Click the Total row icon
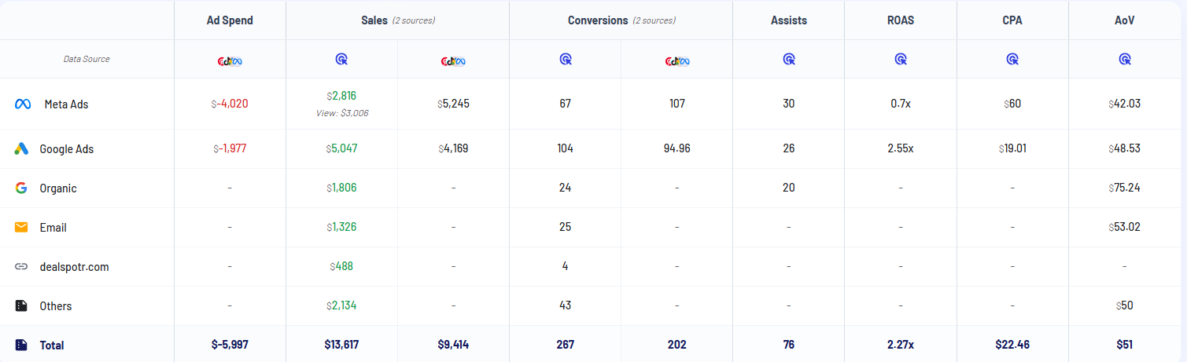Image resolution: width=1187 pixels, height=362 pixels. (22, 345)
